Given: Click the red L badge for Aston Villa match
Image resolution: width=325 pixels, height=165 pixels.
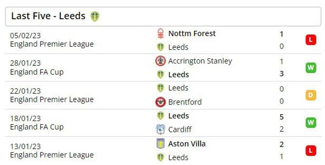Looking at the screenshot, I should [x=311, y=151].
